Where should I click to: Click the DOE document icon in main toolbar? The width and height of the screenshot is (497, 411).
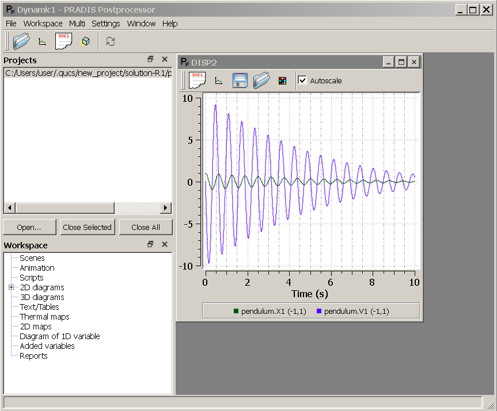pos(63,41)
